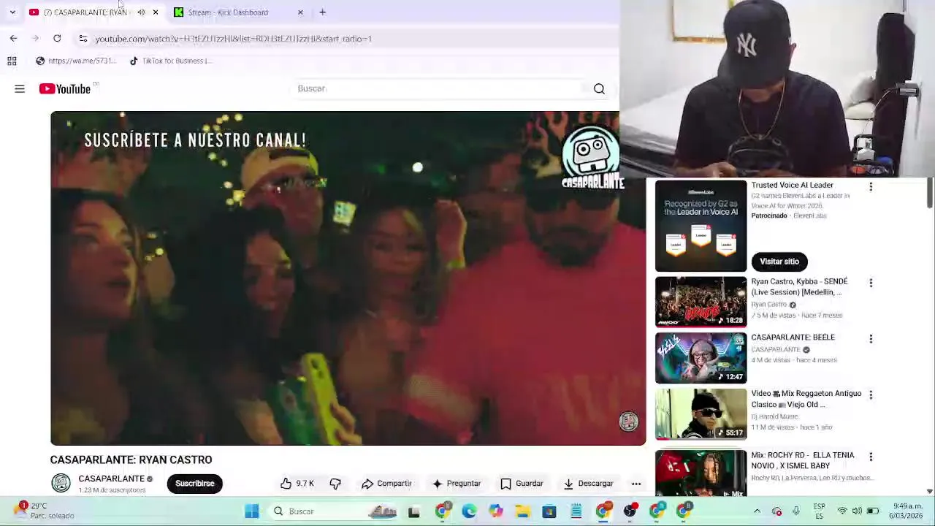Open Notepad from the taskbar
Viewport: 935px width, 526px height.
point(576,511)
